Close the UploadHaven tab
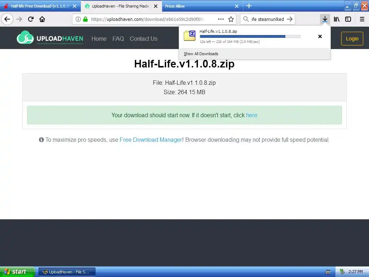 coord(156,6)
